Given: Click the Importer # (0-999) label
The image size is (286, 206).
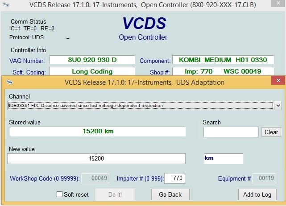Looking at the screenshot, I should click(140, 178).
